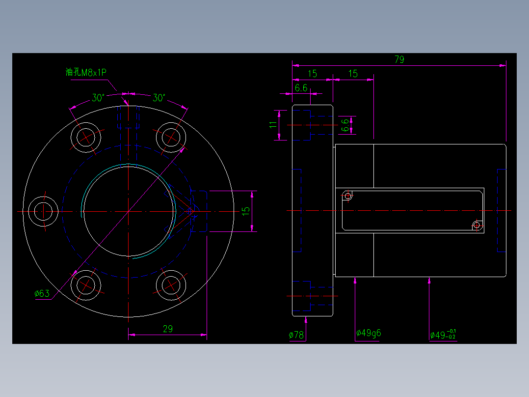Select the rotated 15 dimension beside circular view
Screen dimensions: 529x397
(x=246, y=211)
